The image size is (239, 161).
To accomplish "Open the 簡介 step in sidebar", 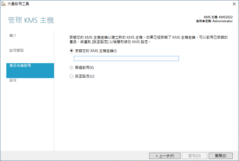I will tap(13, 36).
